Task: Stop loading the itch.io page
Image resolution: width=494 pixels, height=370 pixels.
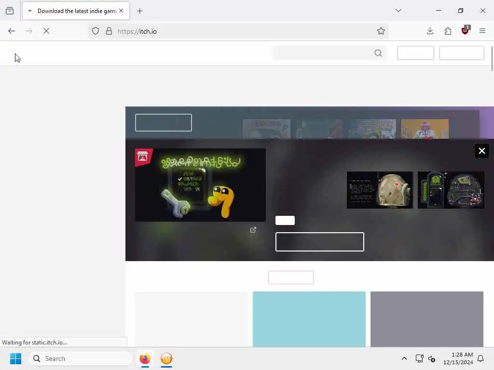Action: tap(46, 31)
